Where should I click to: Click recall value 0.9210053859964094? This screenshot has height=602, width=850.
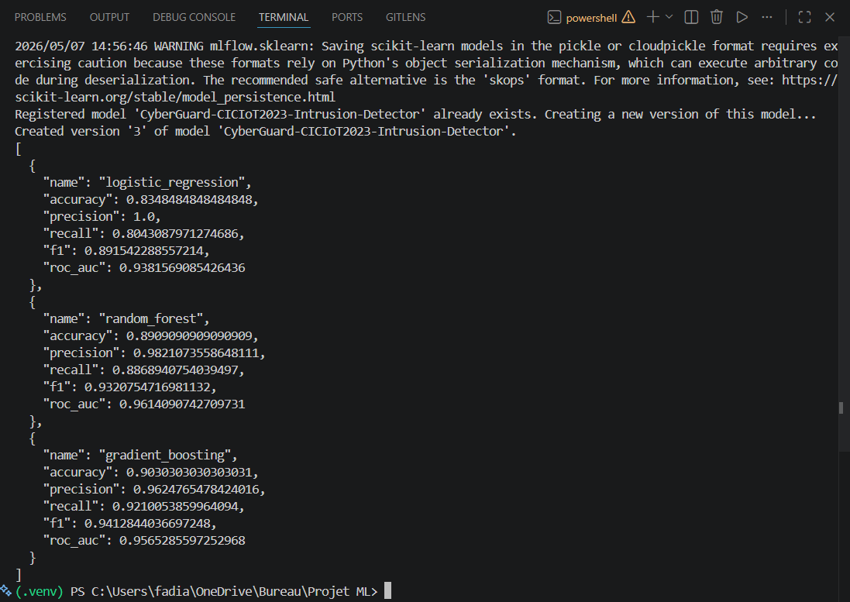tap(175, 507)
